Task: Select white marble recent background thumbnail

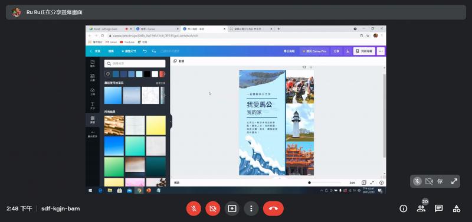Action: pos(150,95)
